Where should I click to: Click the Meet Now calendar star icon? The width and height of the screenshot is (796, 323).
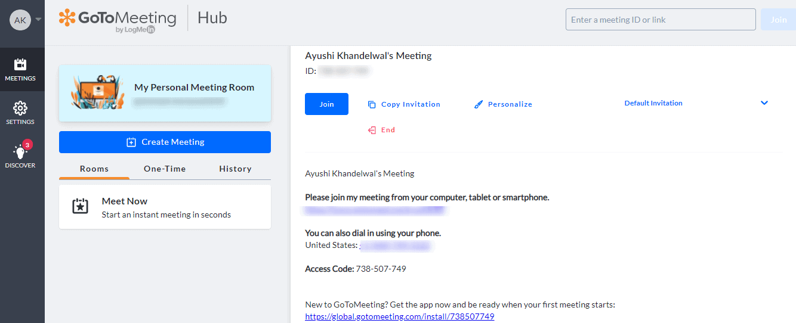click(80, 206)
